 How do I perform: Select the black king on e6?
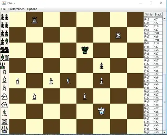tap(85, 50)
